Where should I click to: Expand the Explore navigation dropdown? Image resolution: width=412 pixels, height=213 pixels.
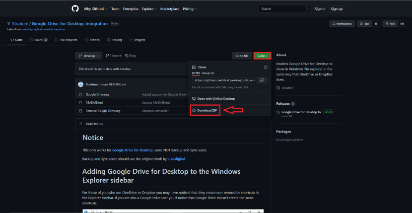[149, 8]
